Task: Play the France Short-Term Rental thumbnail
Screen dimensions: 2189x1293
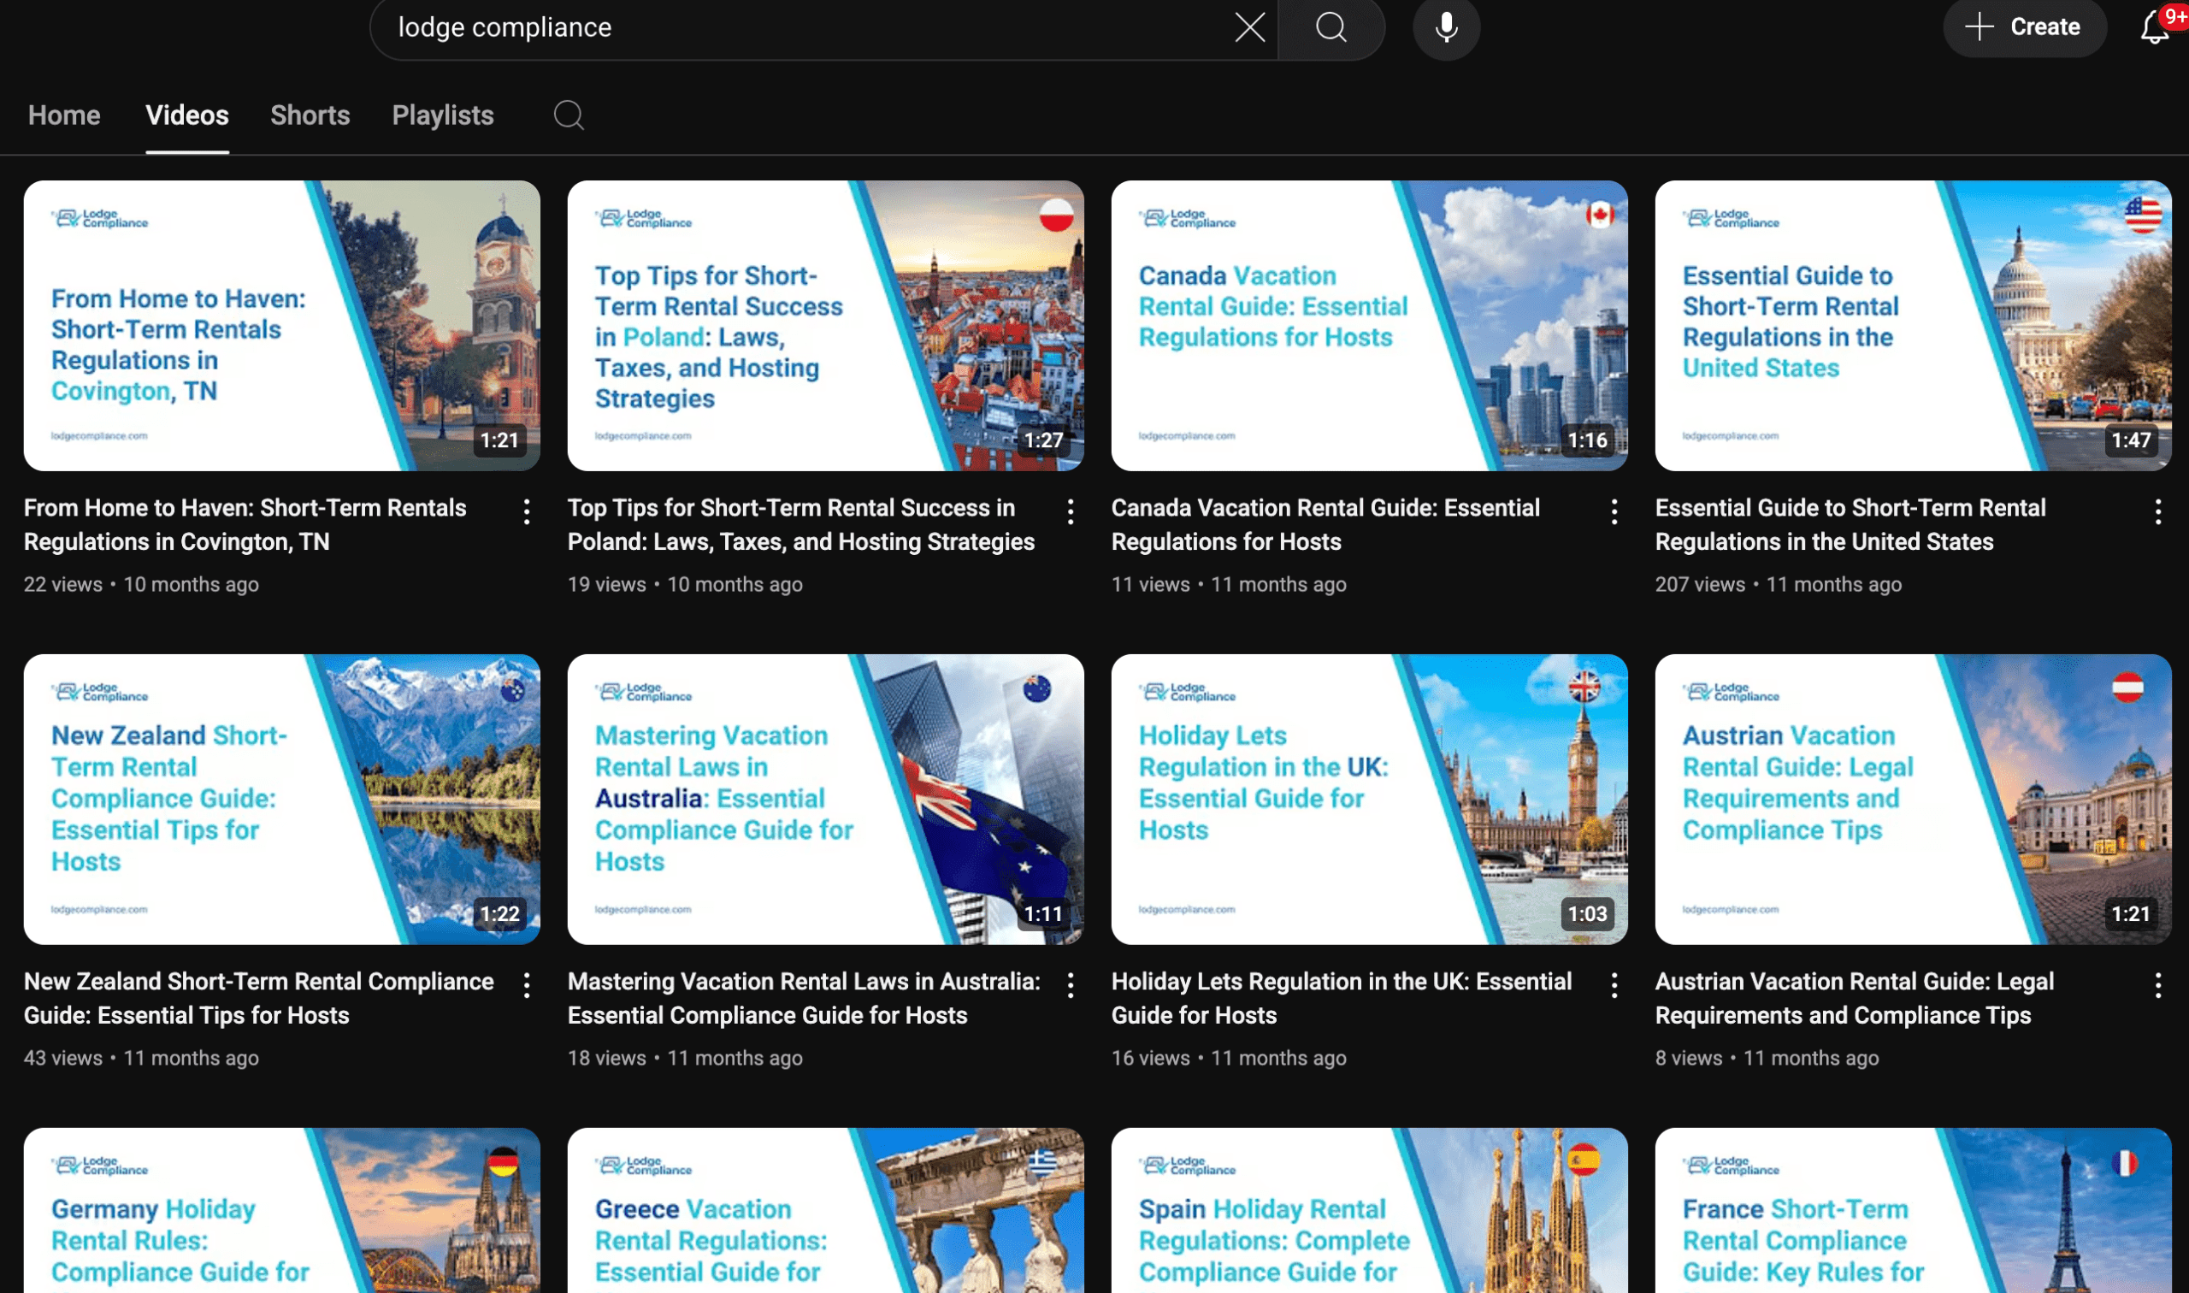Action: 1912,1211
